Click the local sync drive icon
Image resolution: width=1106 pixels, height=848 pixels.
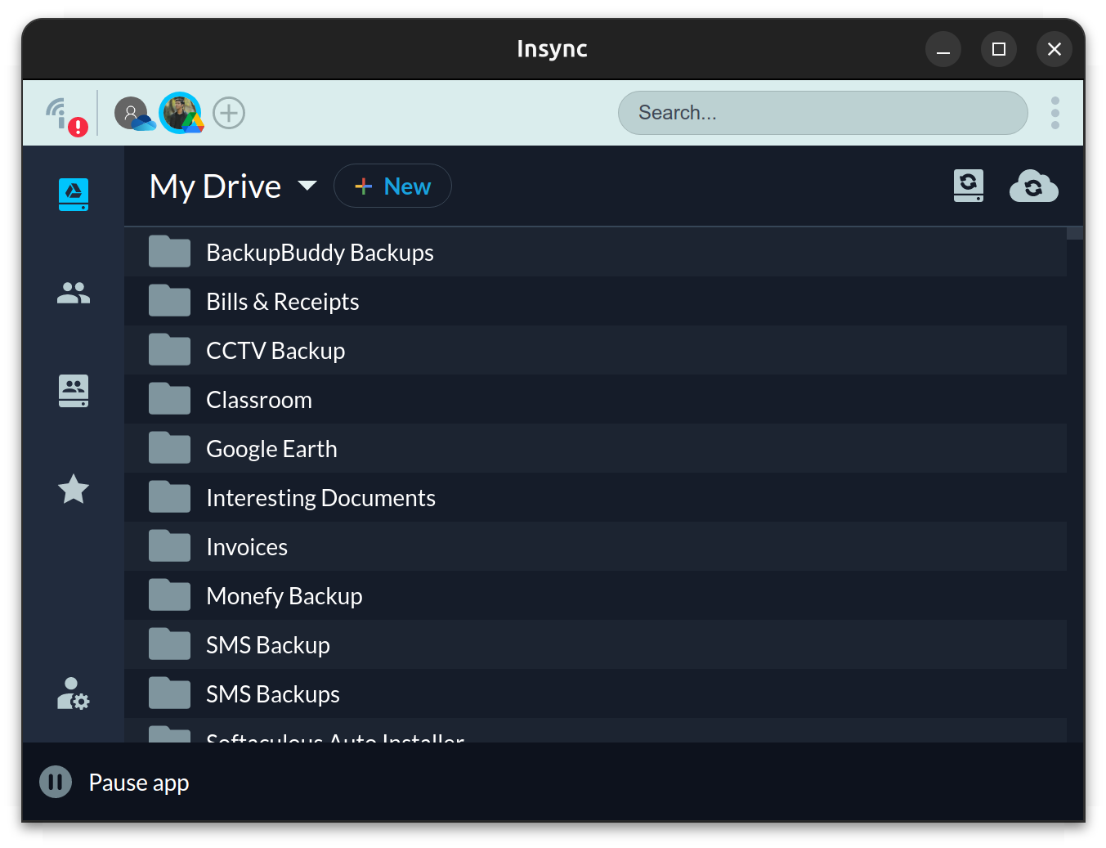968,186
